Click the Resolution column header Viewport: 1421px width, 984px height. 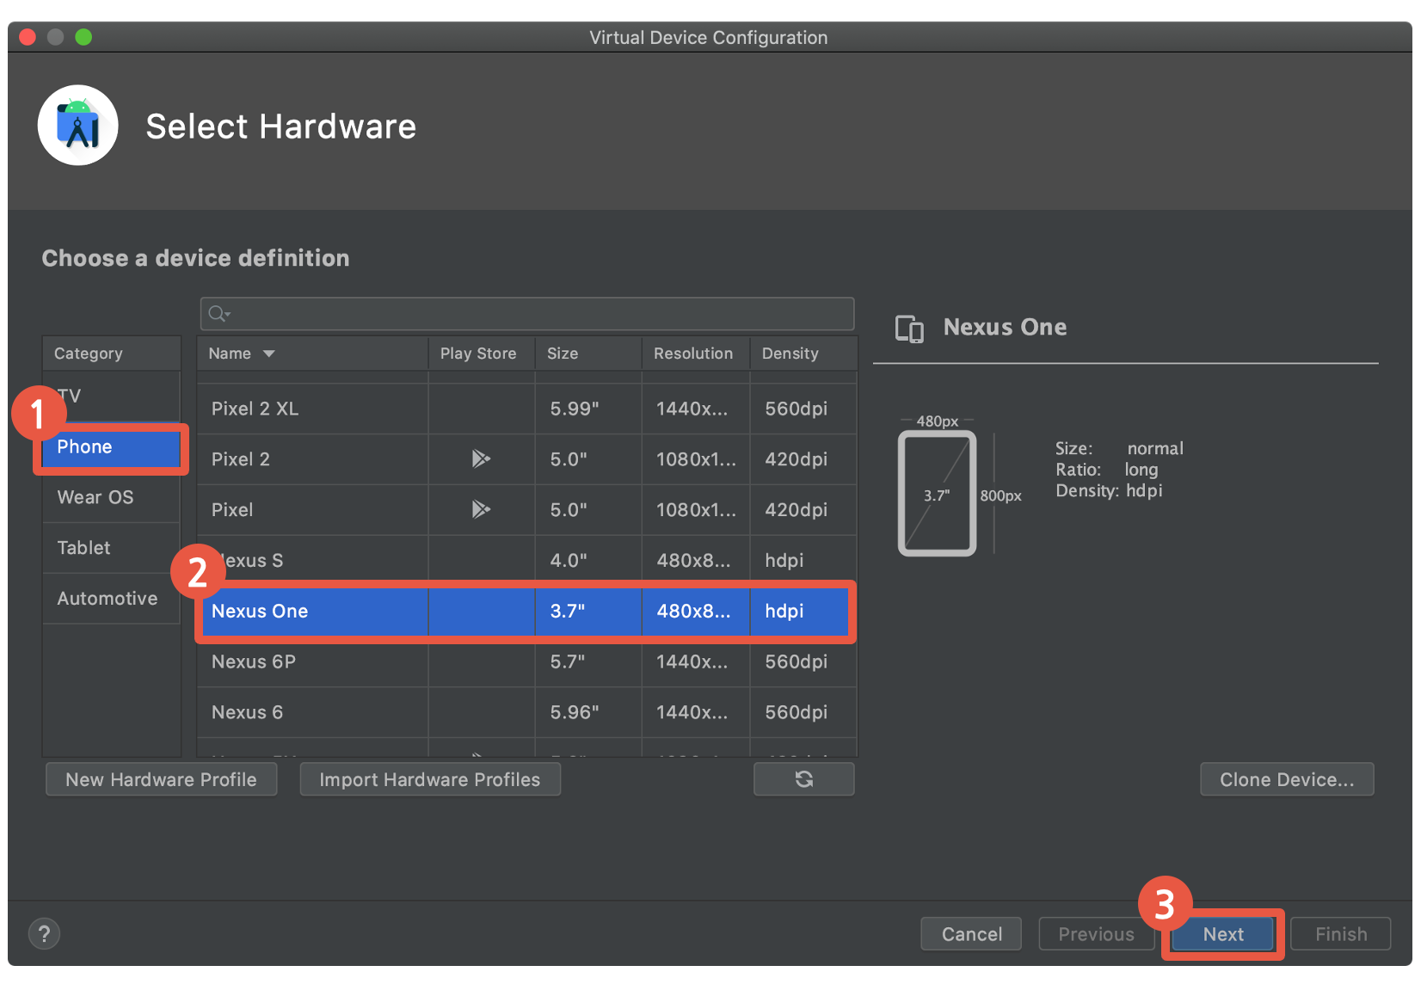(x=696, y=354)
